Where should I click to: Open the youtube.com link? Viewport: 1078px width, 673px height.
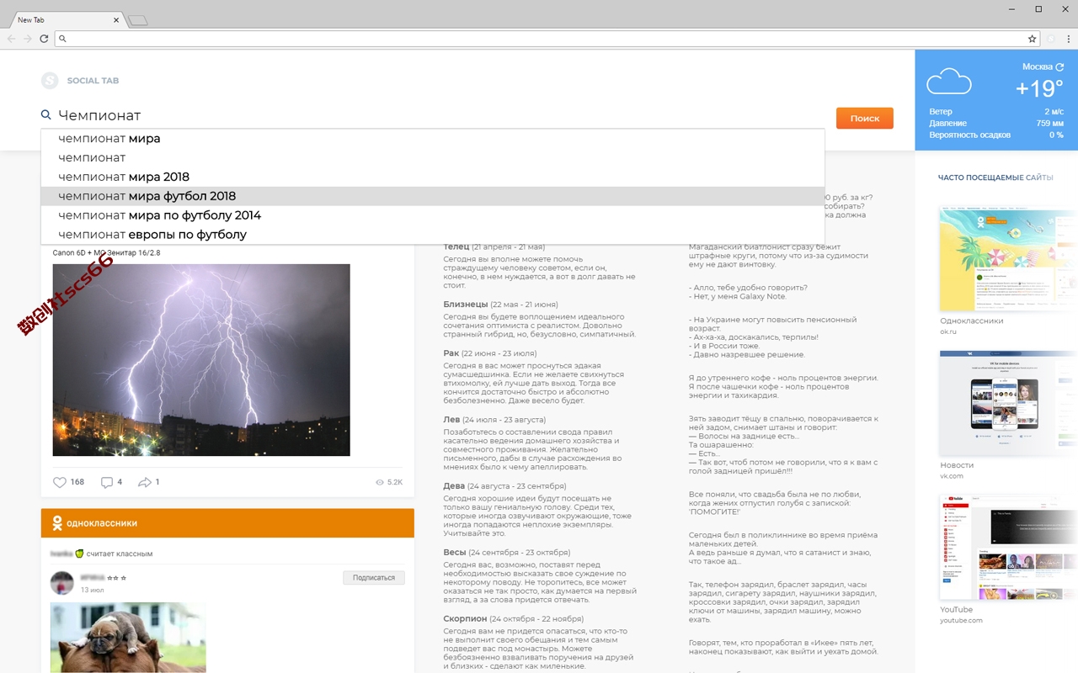point(962,621)
